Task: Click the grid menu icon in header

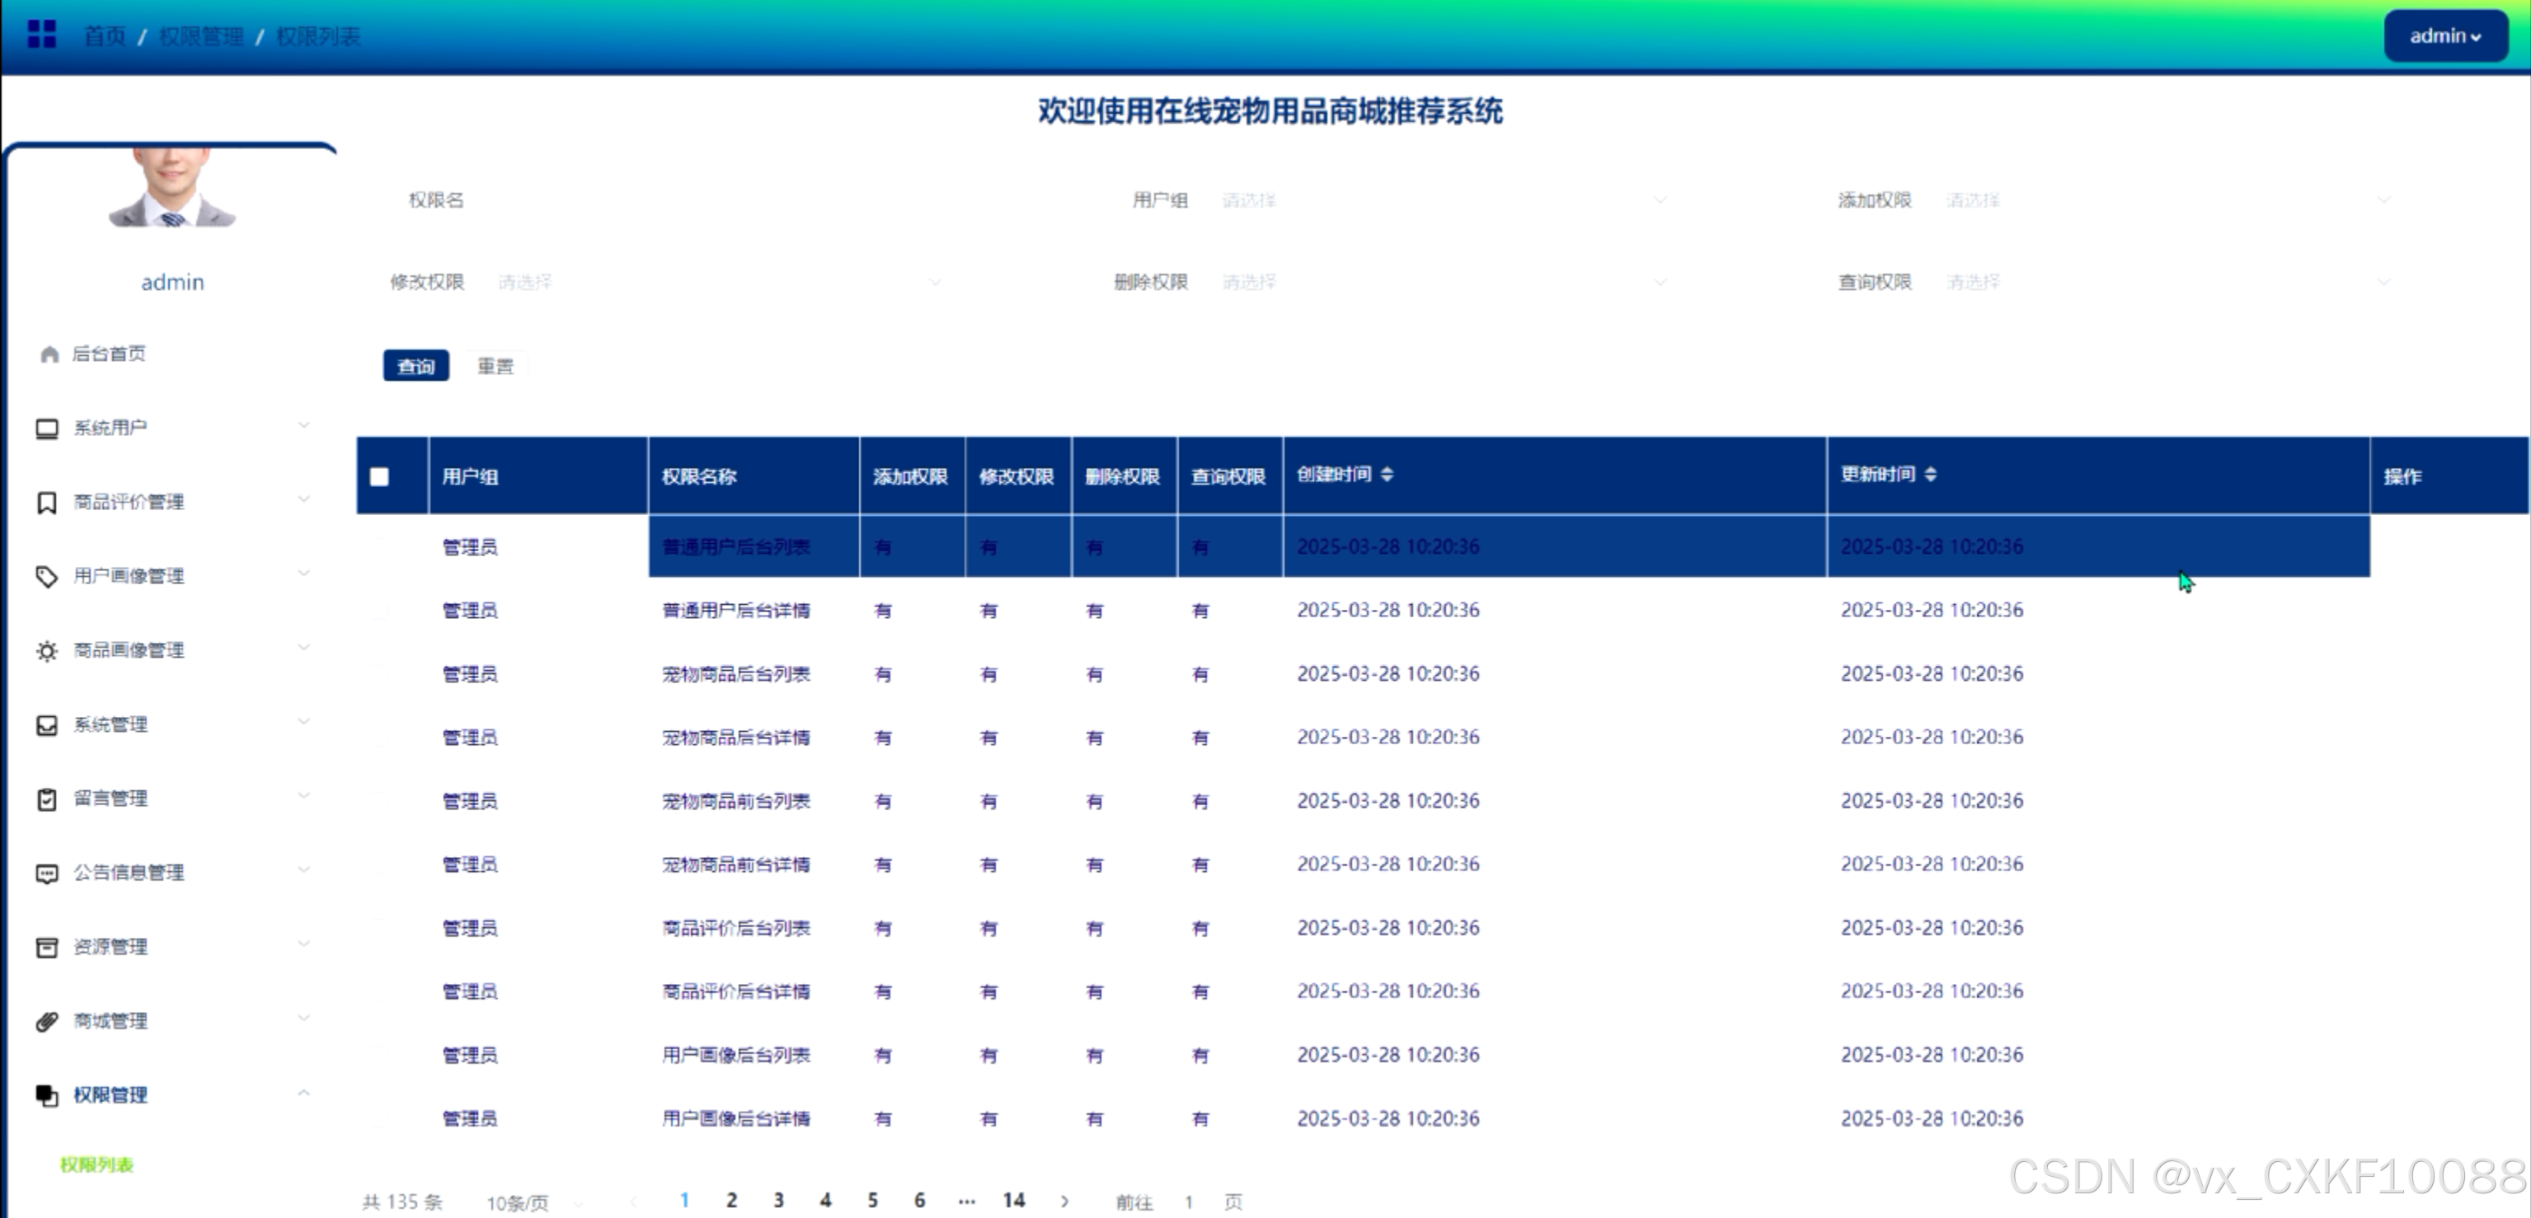Action: click(41, 35)
